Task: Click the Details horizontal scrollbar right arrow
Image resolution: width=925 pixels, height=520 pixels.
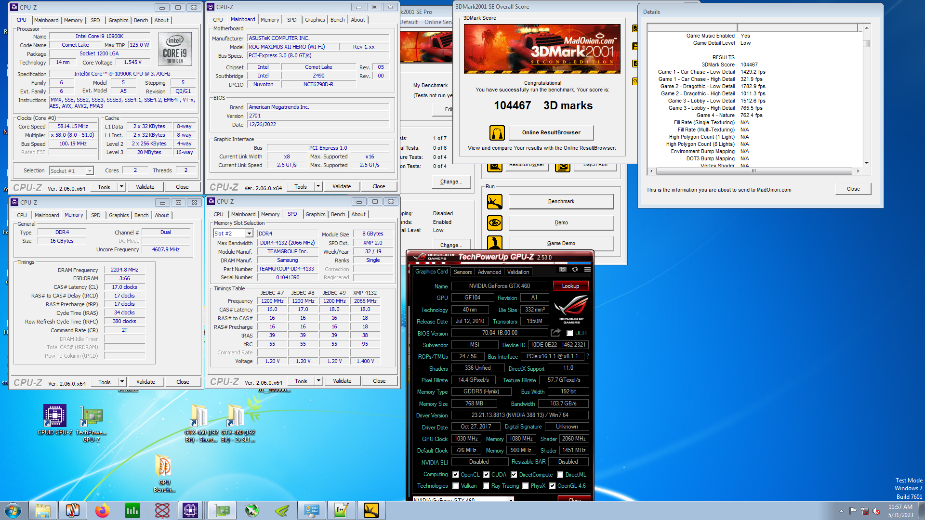Action: point(858,171)
